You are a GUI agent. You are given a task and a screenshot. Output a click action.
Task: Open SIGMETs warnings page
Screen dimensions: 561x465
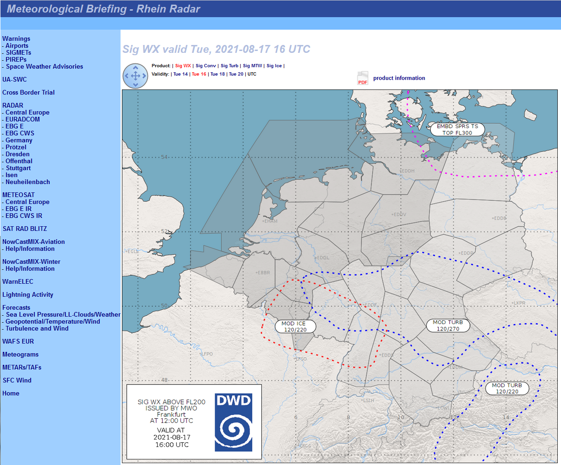click(19, 53)
